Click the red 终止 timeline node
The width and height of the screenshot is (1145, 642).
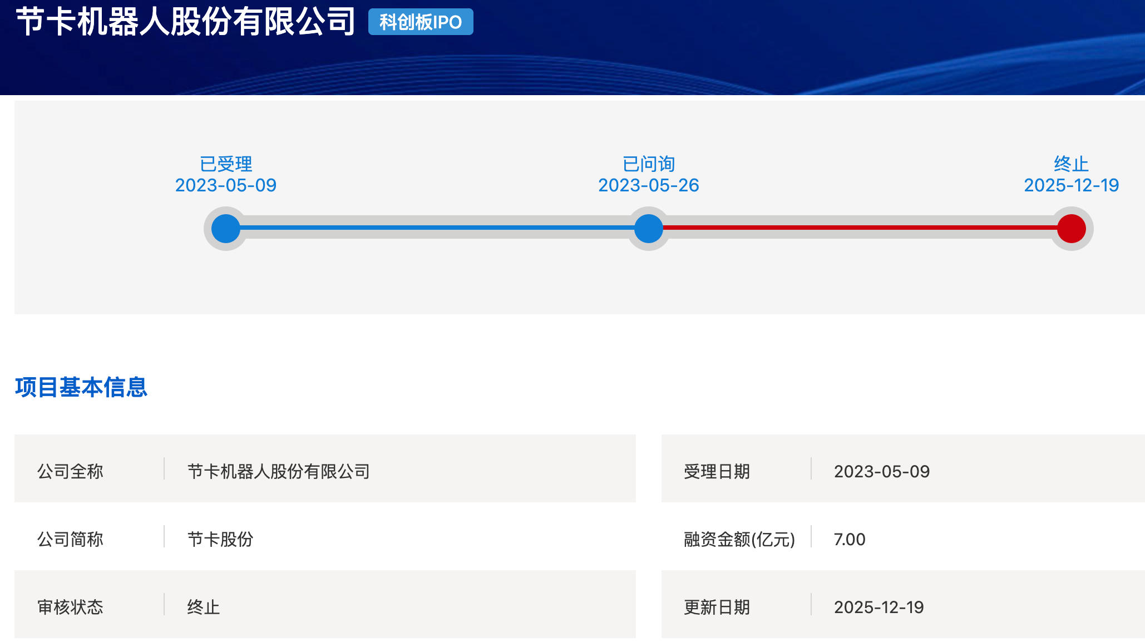[x=1071, y=229]
